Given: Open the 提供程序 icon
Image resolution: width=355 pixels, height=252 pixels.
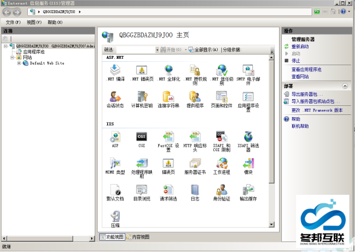Looking at the screenshot, I should pos(195,99).
